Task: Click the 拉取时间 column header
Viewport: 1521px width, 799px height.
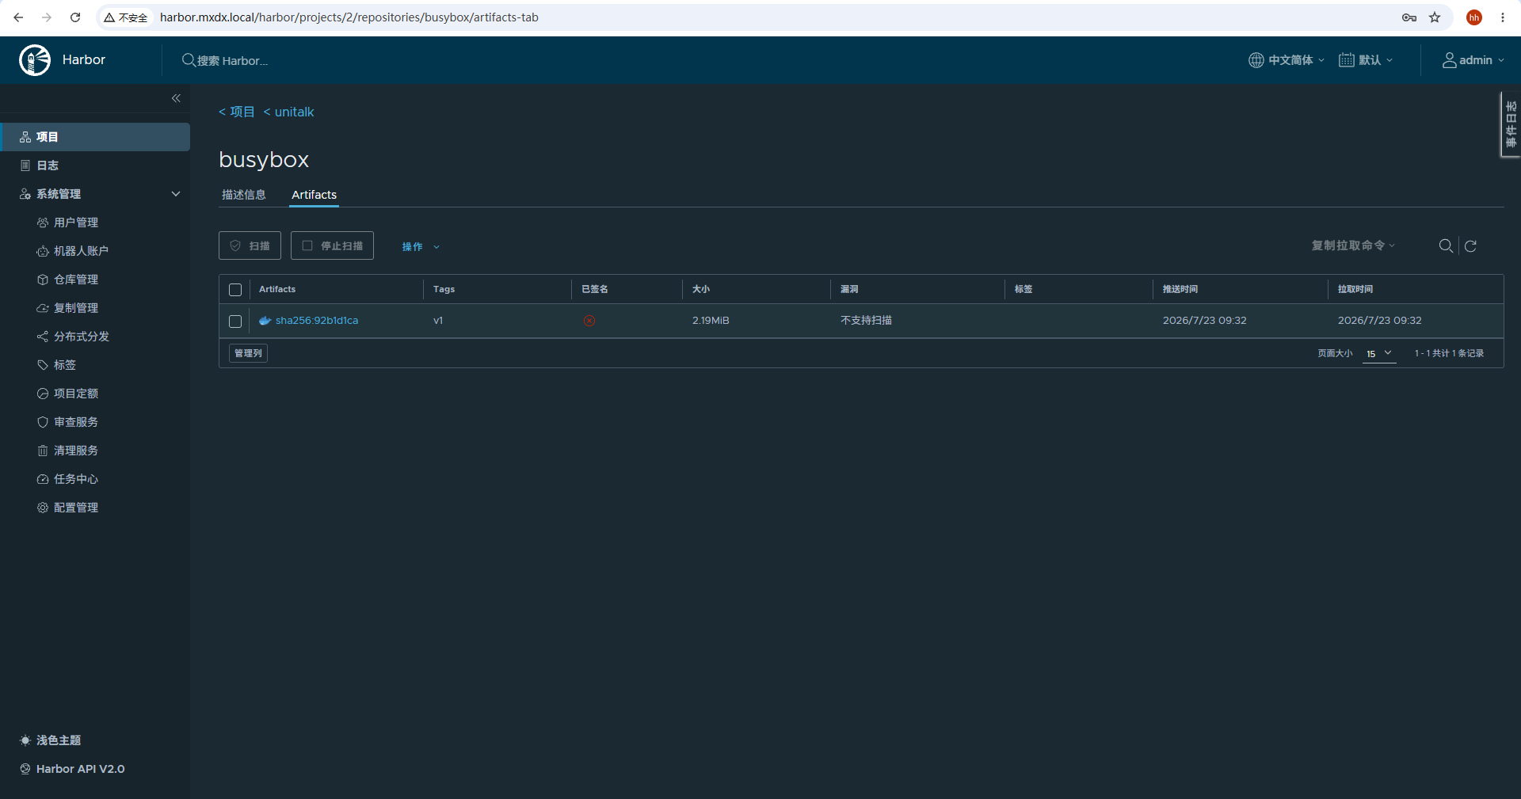Action: [x=1355, y=289]
